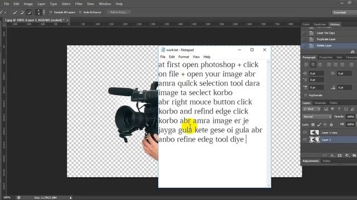The image size is (357, 200).
Task: Open the Window menu
Action: pos(105,4)
